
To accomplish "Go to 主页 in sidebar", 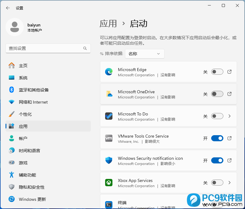I will [48, 65].
